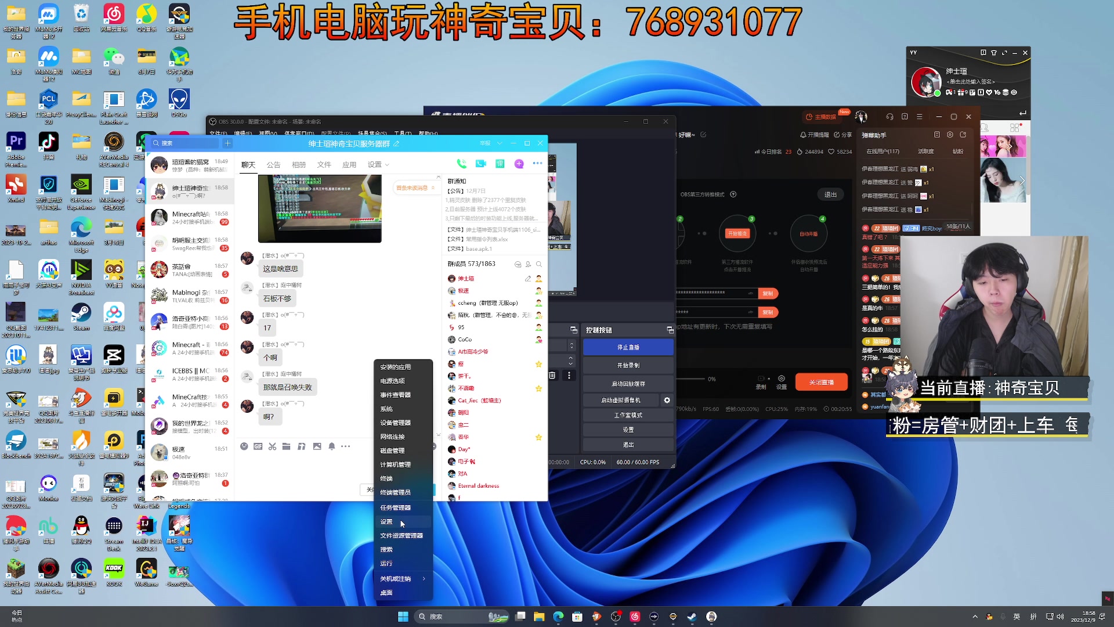Start a voice call in the QQ group
This screenshot has height=627, width=1114.
462,164
